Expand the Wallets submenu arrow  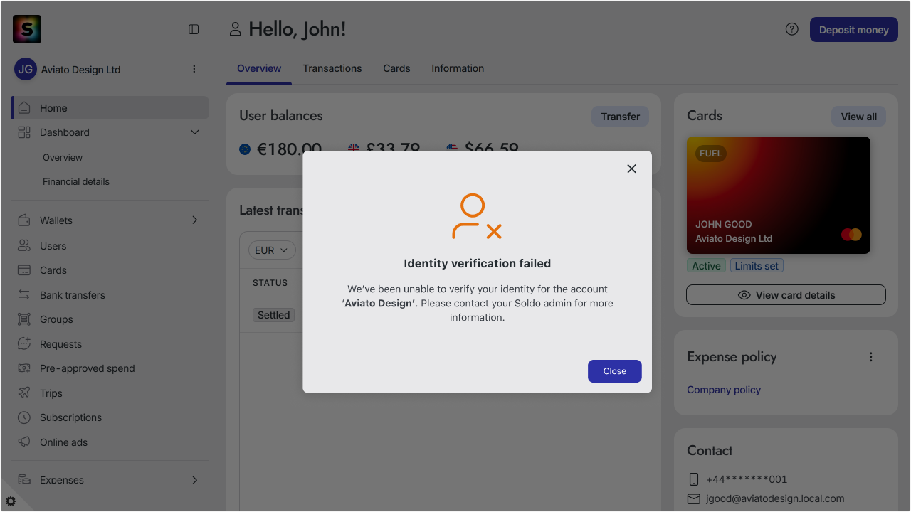point(195,220)
